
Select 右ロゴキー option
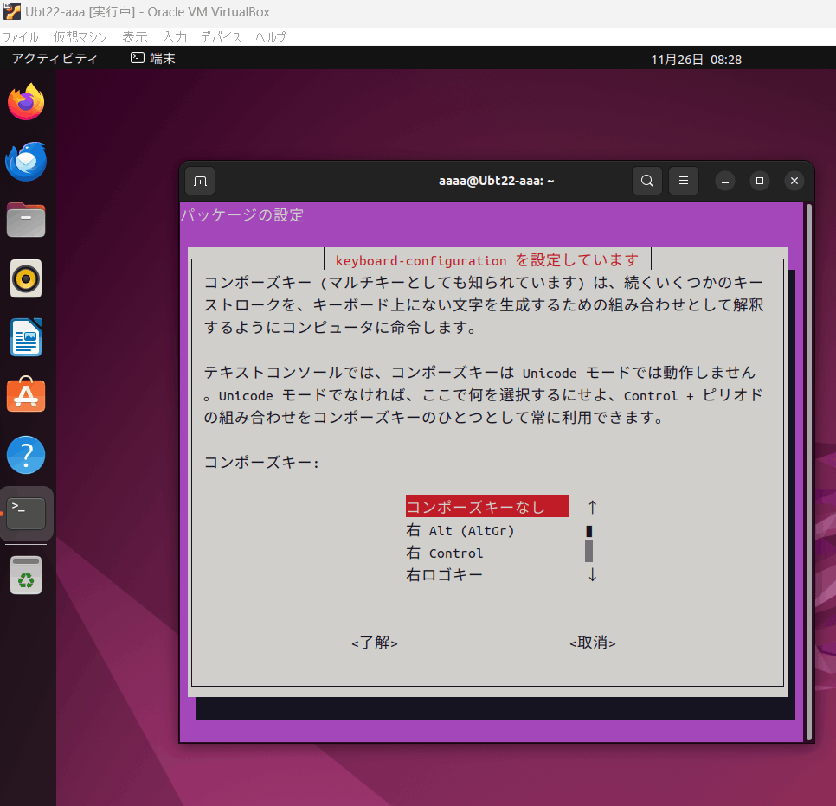(444, 575)
